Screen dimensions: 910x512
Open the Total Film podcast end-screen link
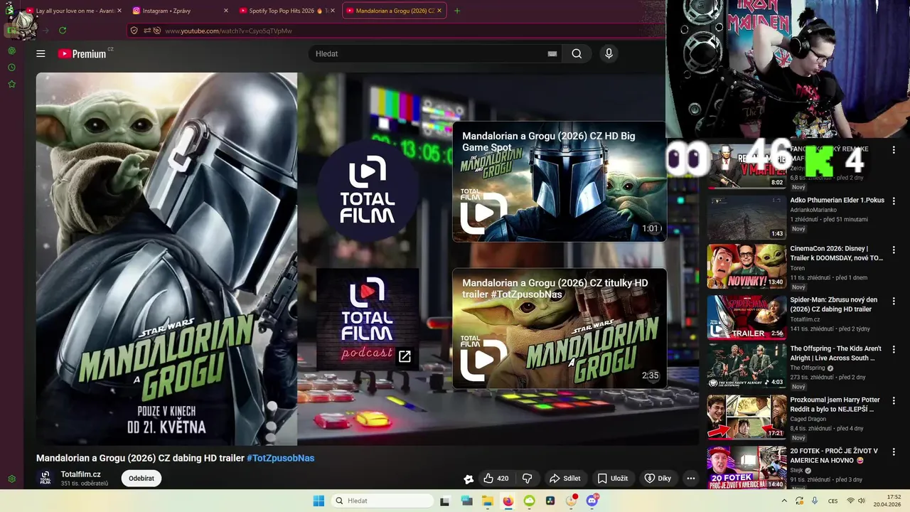pyautogui.click(x=368, y=320)
